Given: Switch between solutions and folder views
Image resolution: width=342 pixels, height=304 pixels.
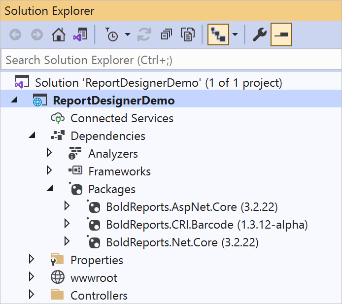Looking at the screenshot, I should pos(80,34).
